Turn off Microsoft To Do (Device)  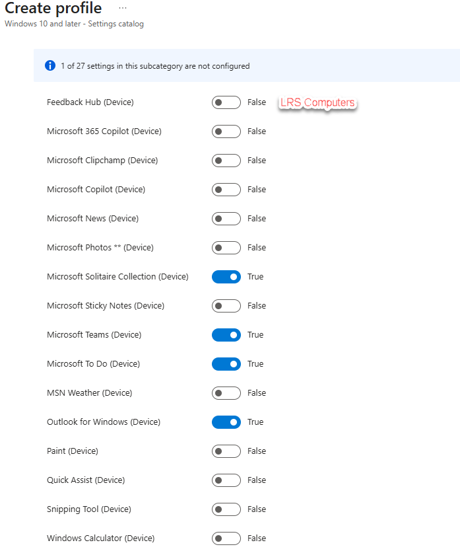(226, 364)
